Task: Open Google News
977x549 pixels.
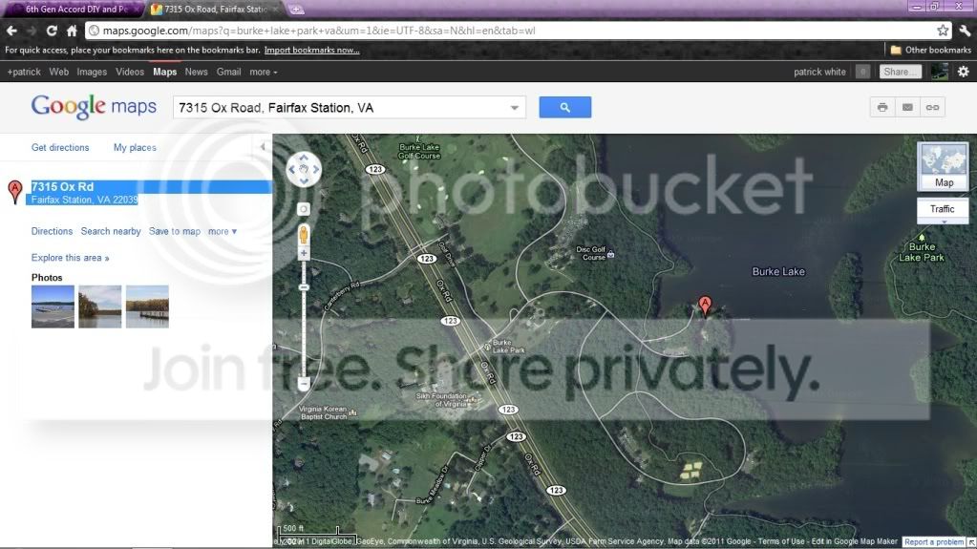Action: click(x=196, y=72)
